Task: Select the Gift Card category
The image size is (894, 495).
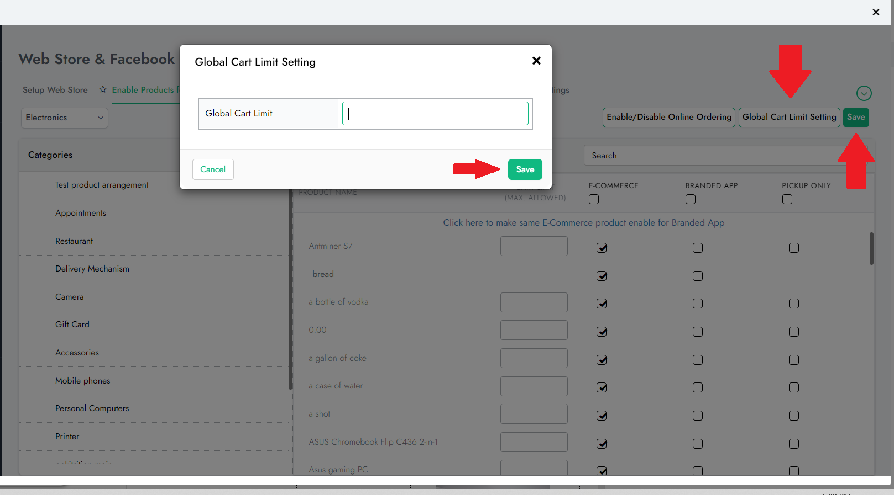Action: pyautogui.click(x=72, y=324)
